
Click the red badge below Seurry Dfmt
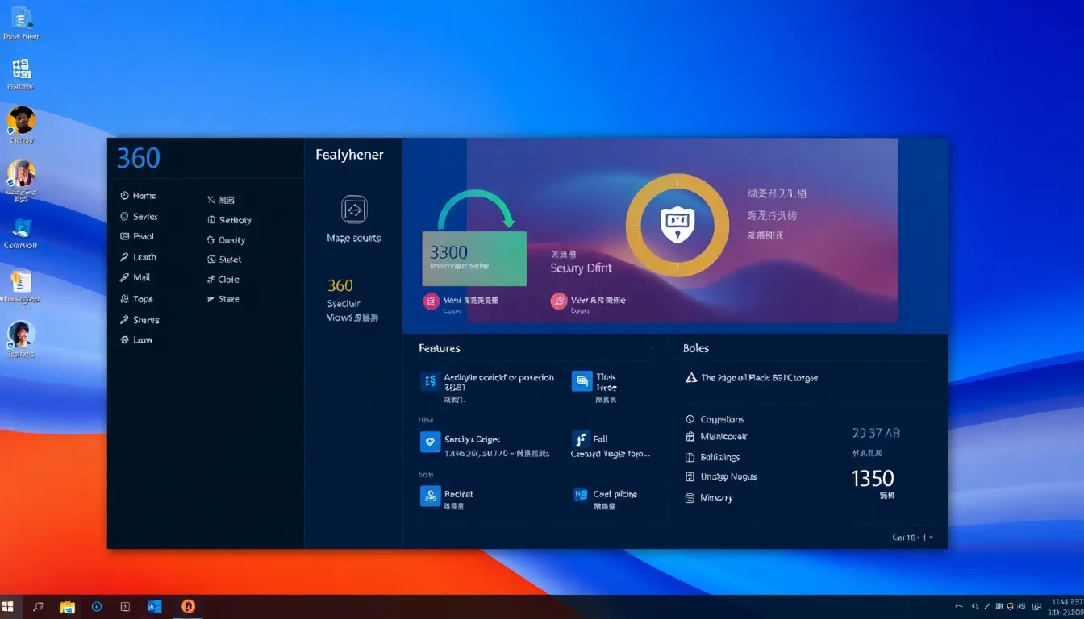[558, 301]
